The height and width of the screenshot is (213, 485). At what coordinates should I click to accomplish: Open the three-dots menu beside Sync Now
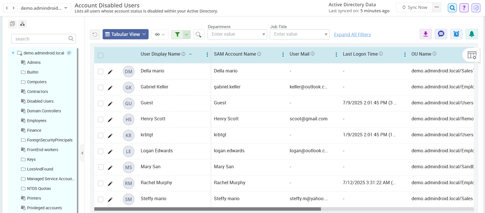click(436, 7)
